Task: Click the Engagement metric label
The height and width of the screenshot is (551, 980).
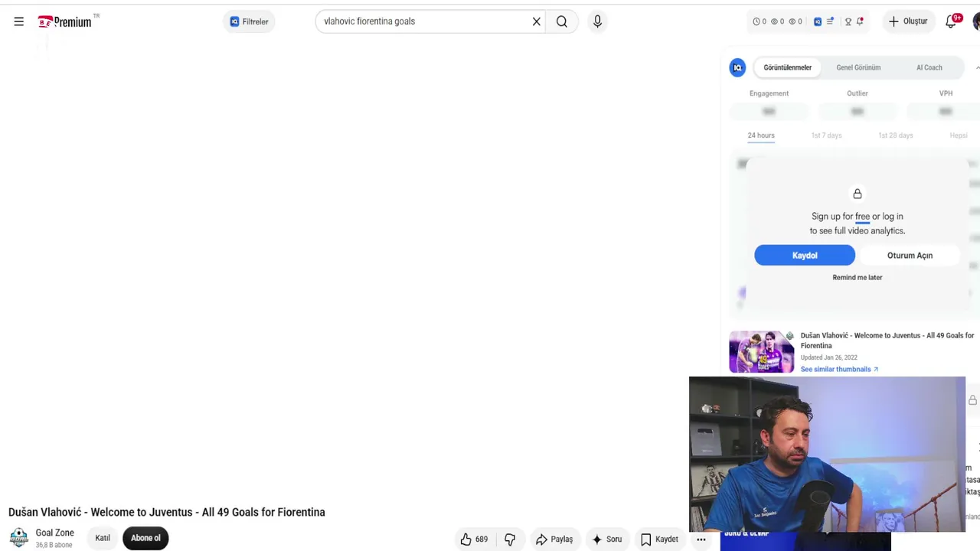Action: [769, 93]
